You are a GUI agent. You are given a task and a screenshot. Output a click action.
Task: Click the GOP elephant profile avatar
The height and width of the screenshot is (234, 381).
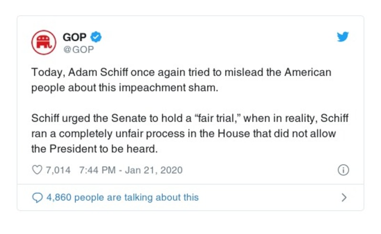coord(43,42)
